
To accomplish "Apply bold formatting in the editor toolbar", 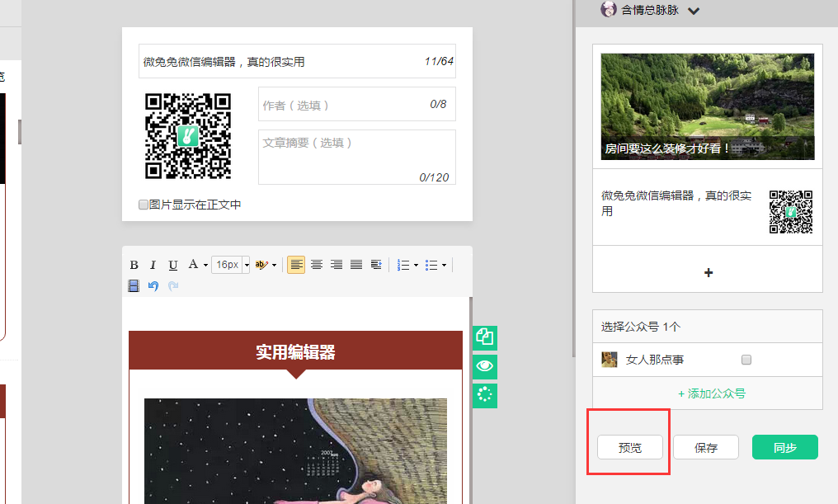I will (x=134, y=265).
